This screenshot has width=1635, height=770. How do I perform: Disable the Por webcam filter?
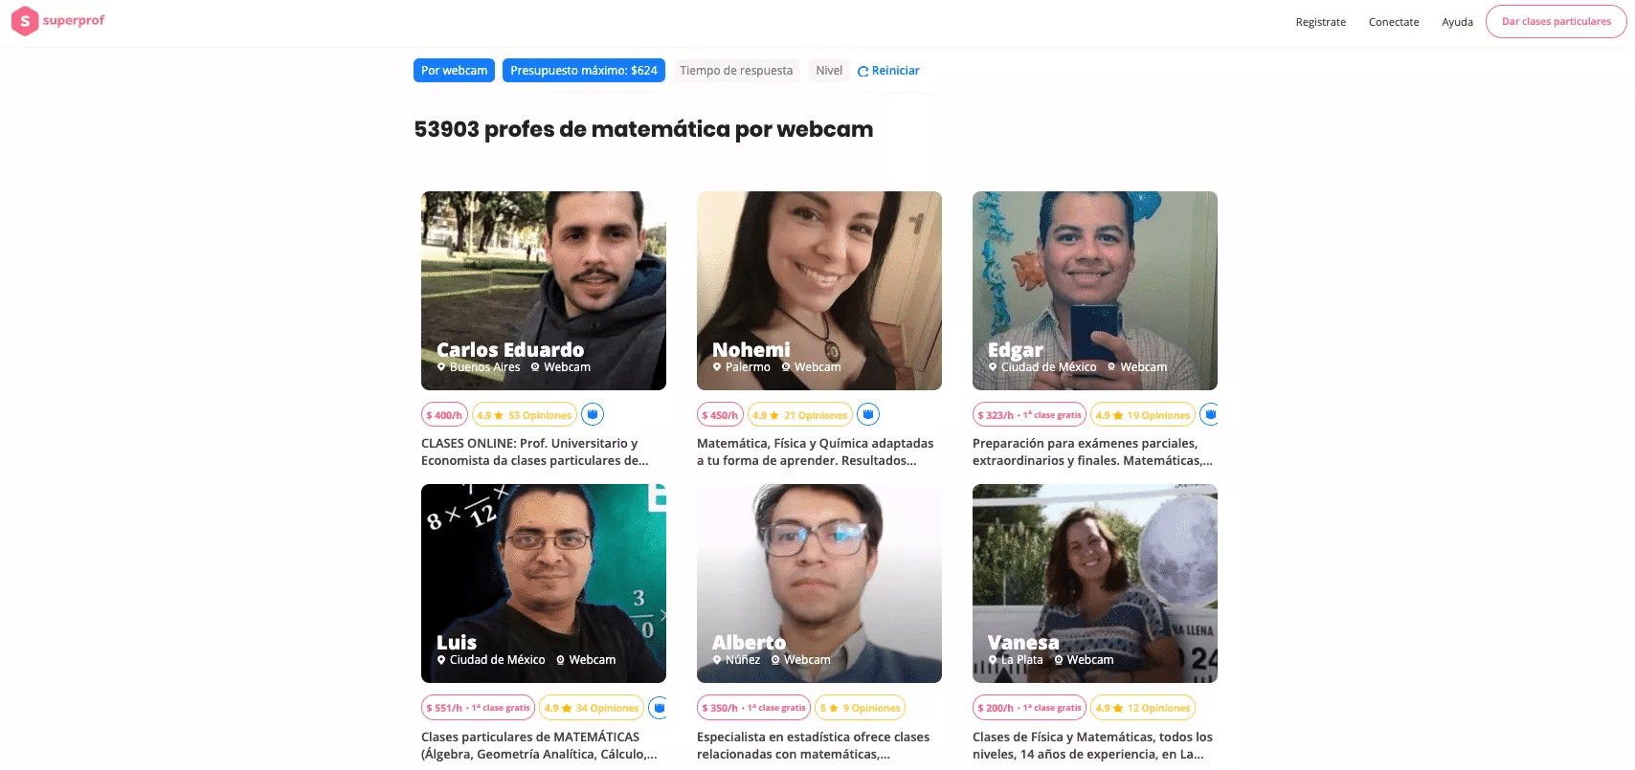click(x=454, y=70)
